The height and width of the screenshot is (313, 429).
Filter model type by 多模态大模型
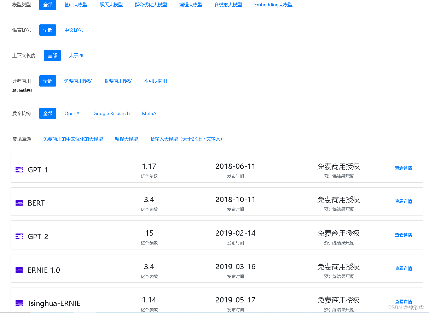point(228,5)
